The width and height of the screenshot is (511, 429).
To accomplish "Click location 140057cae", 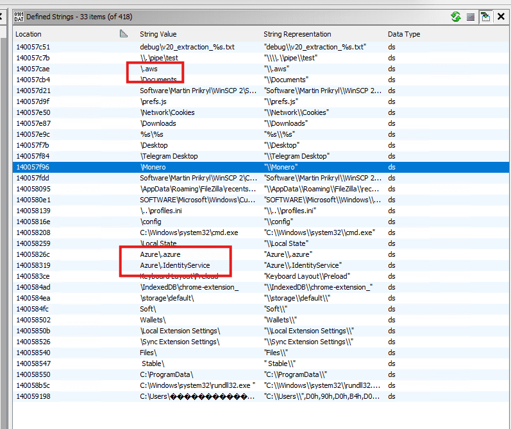I will coord(33,69).
